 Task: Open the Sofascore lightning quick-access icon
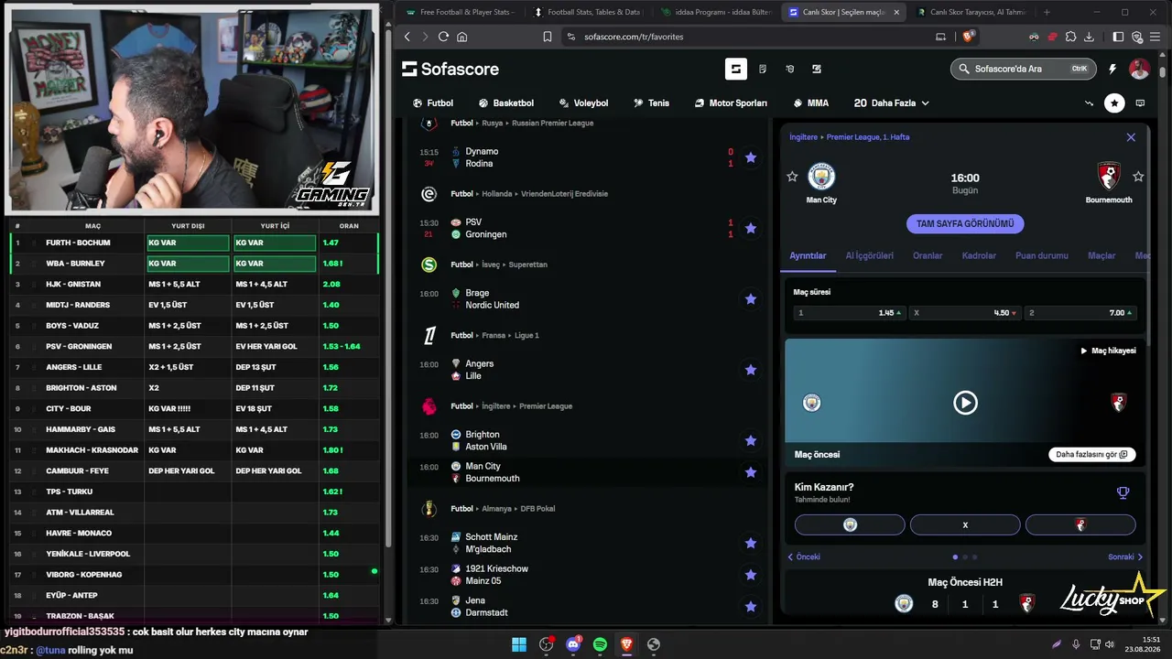coord(1112,69)
